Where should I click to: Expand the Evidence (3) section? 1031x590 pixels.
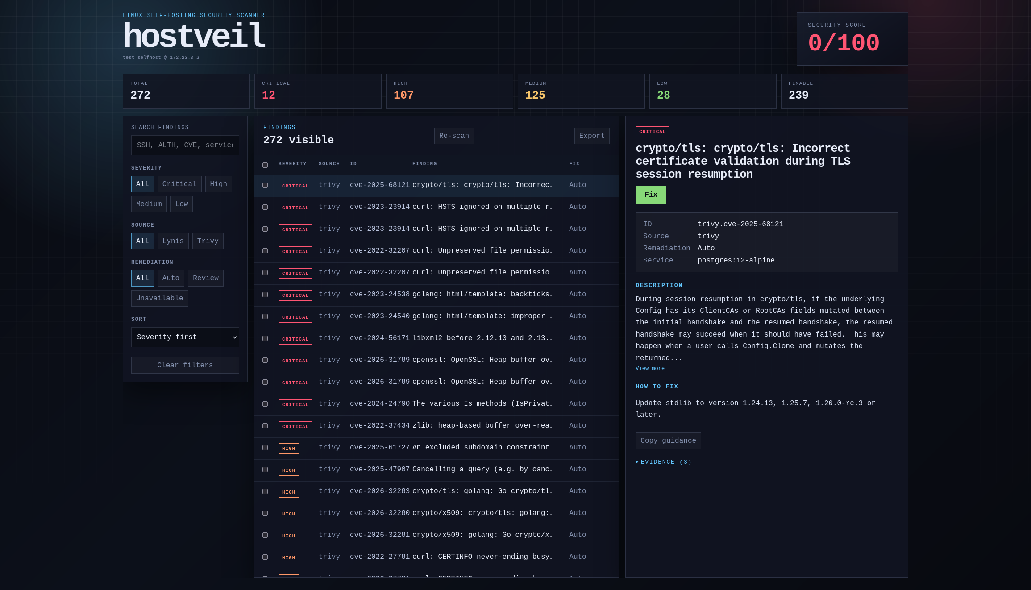pyautogui.click(x=664, y=462)
